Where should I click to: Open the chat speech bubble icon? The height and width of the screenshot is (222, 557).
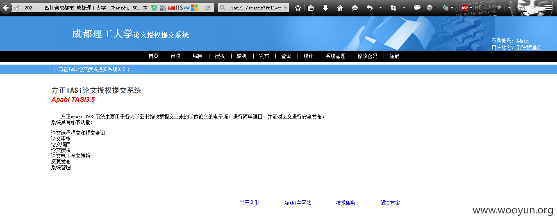click(417, 8)
